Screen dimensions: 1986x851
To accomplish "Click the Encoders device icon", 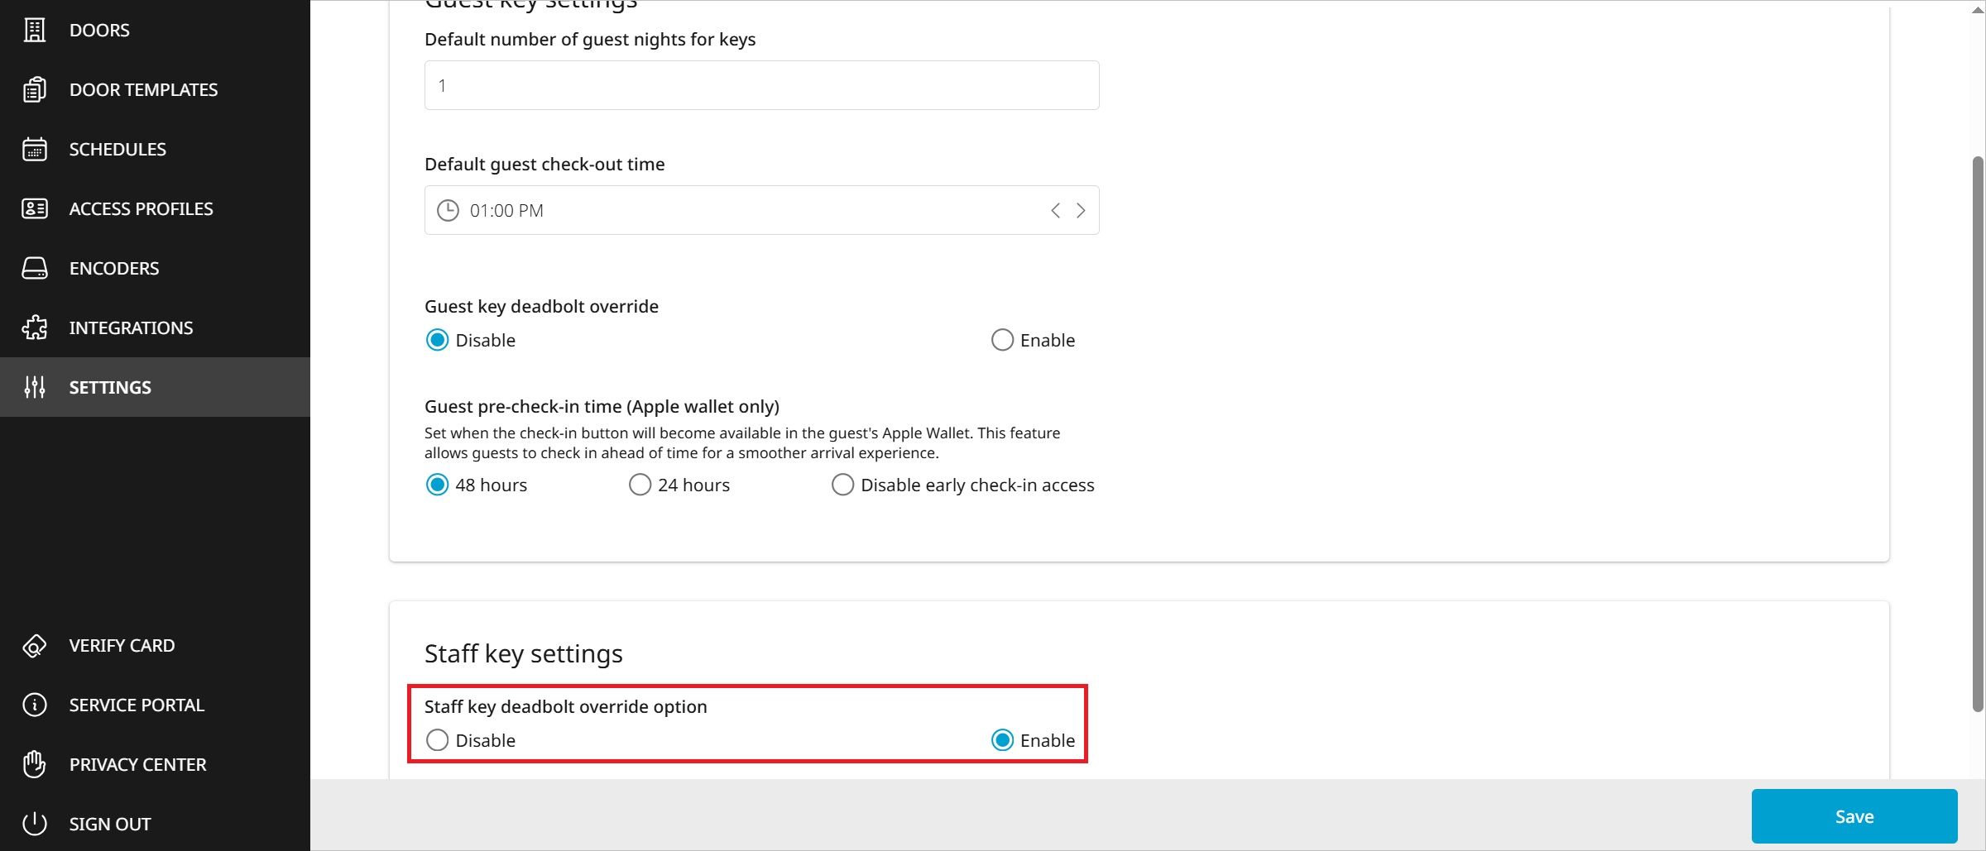I will click(x=34, y=268).
